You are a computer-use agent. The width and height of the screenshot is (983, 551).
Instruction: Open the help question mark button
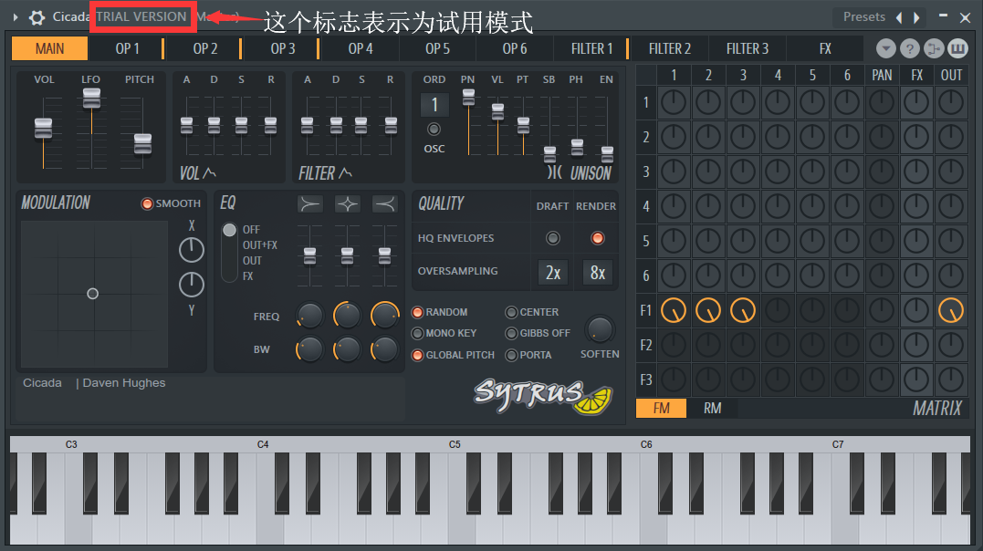point(910,48)
